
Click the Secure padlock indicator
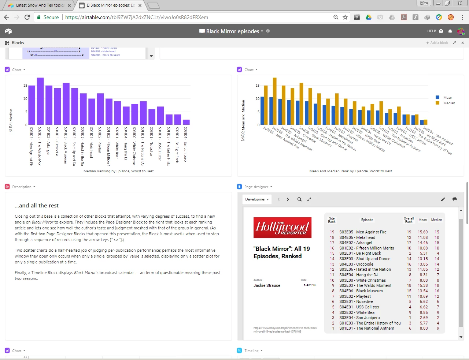pos(48,17)
